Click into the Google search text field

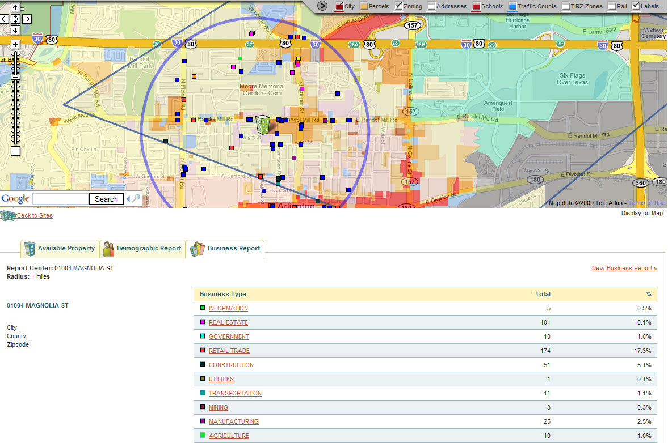(x=60, y=199)
